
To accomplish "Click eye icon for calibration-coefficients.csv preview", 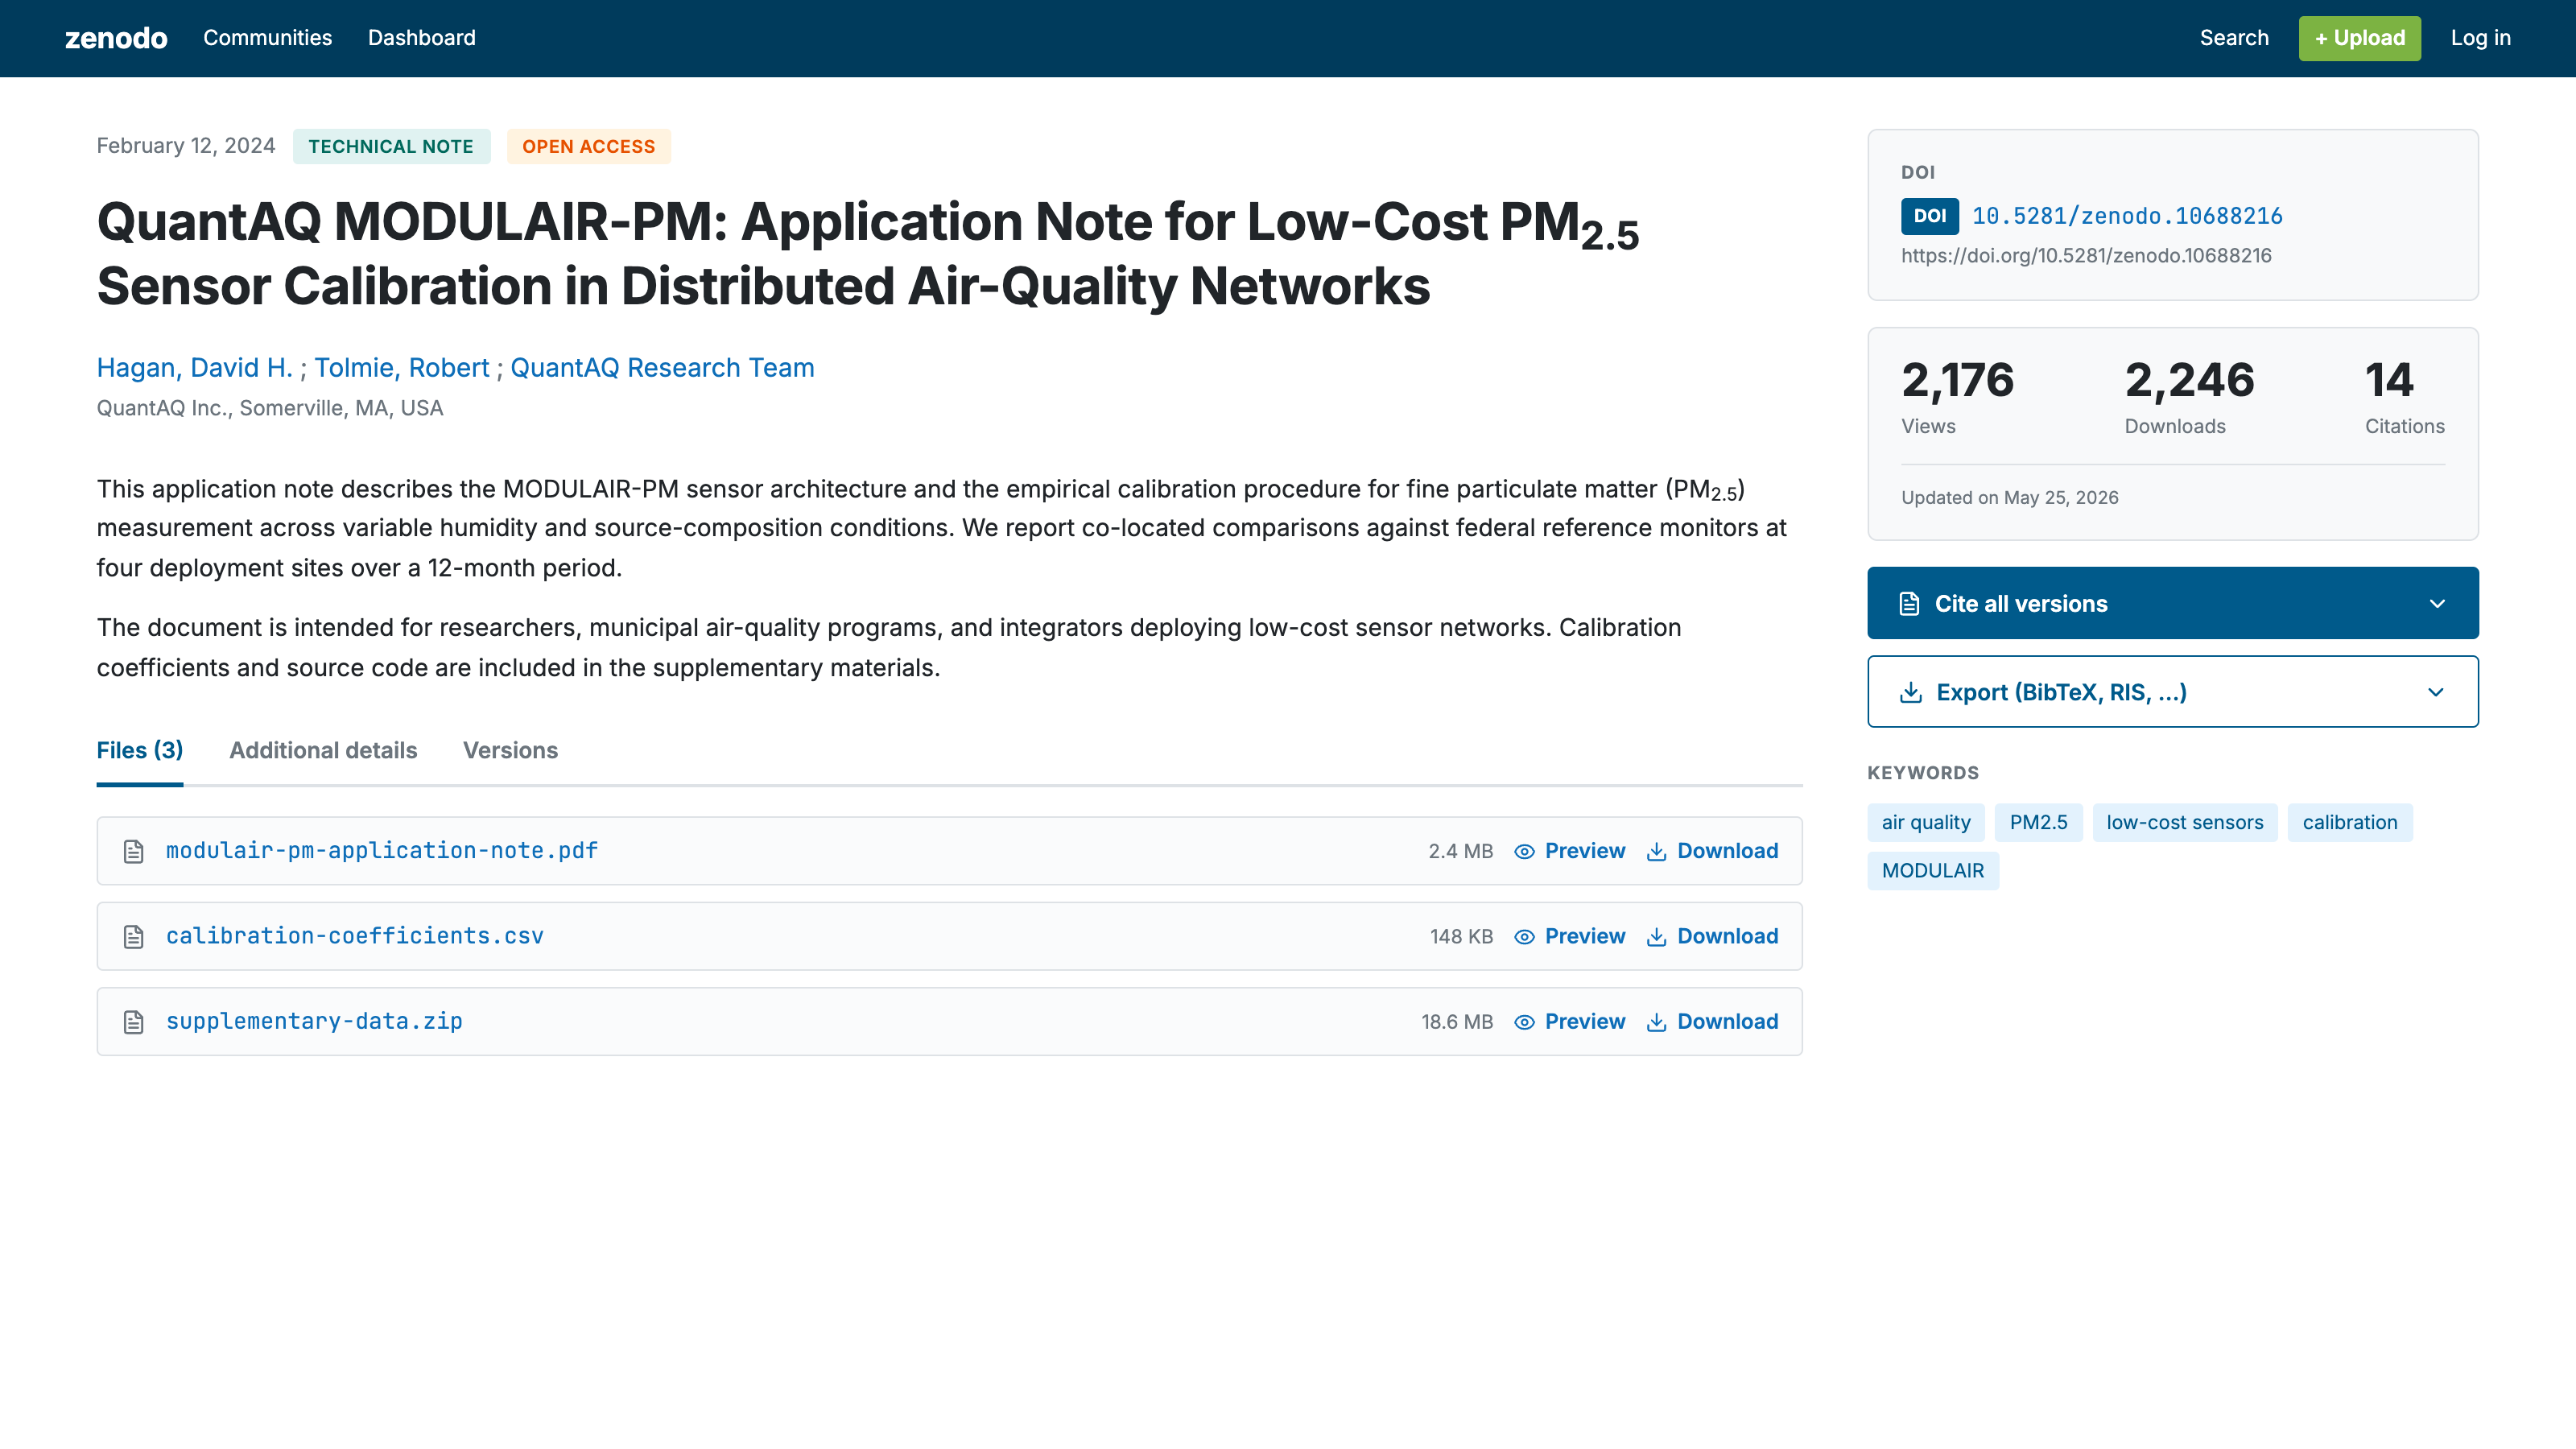I will tap(1524, 937).
